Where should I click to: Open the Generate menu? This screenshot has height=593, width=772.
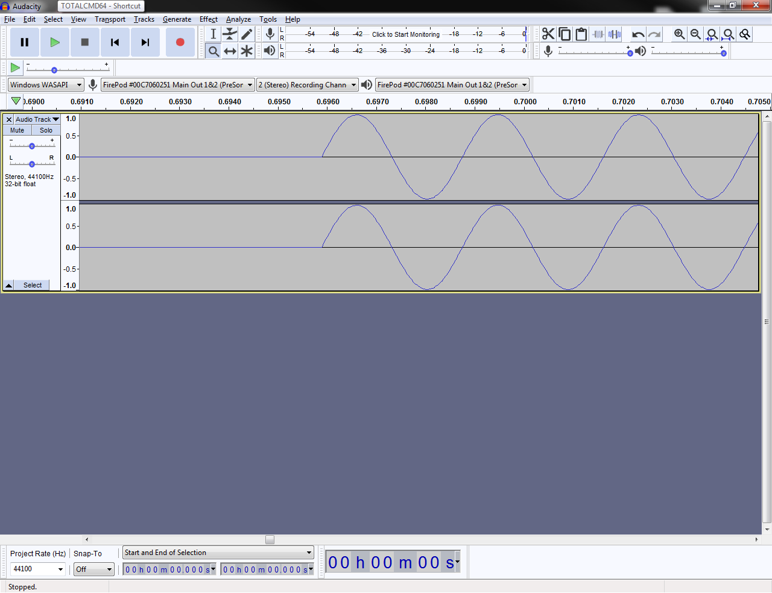coord(177,19)
